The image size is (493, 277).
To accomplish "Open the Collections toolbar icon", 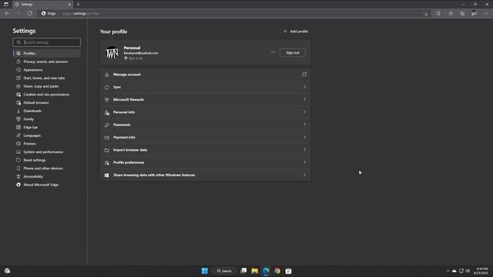I will [462, 14].
